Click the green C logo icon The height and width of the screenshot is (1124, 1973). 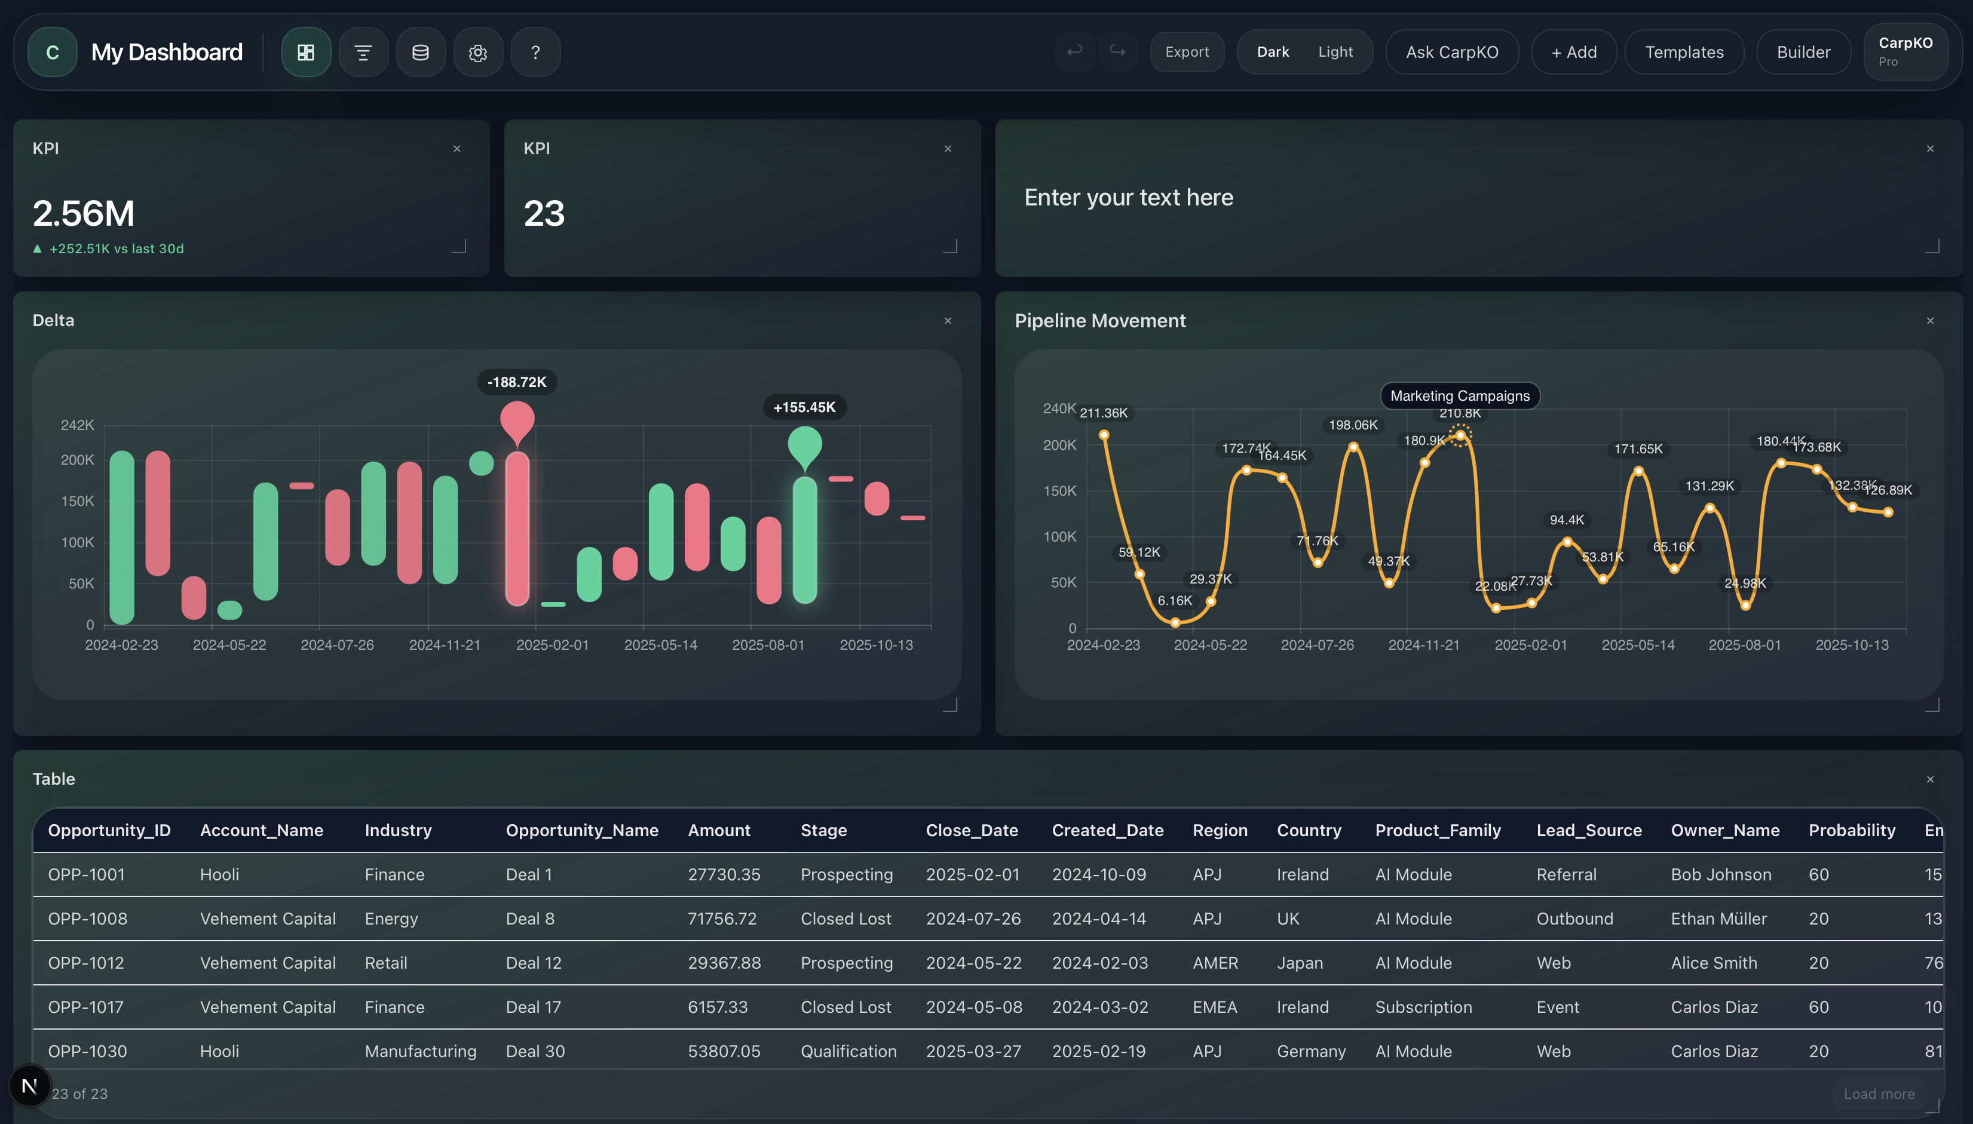[53, 53]
